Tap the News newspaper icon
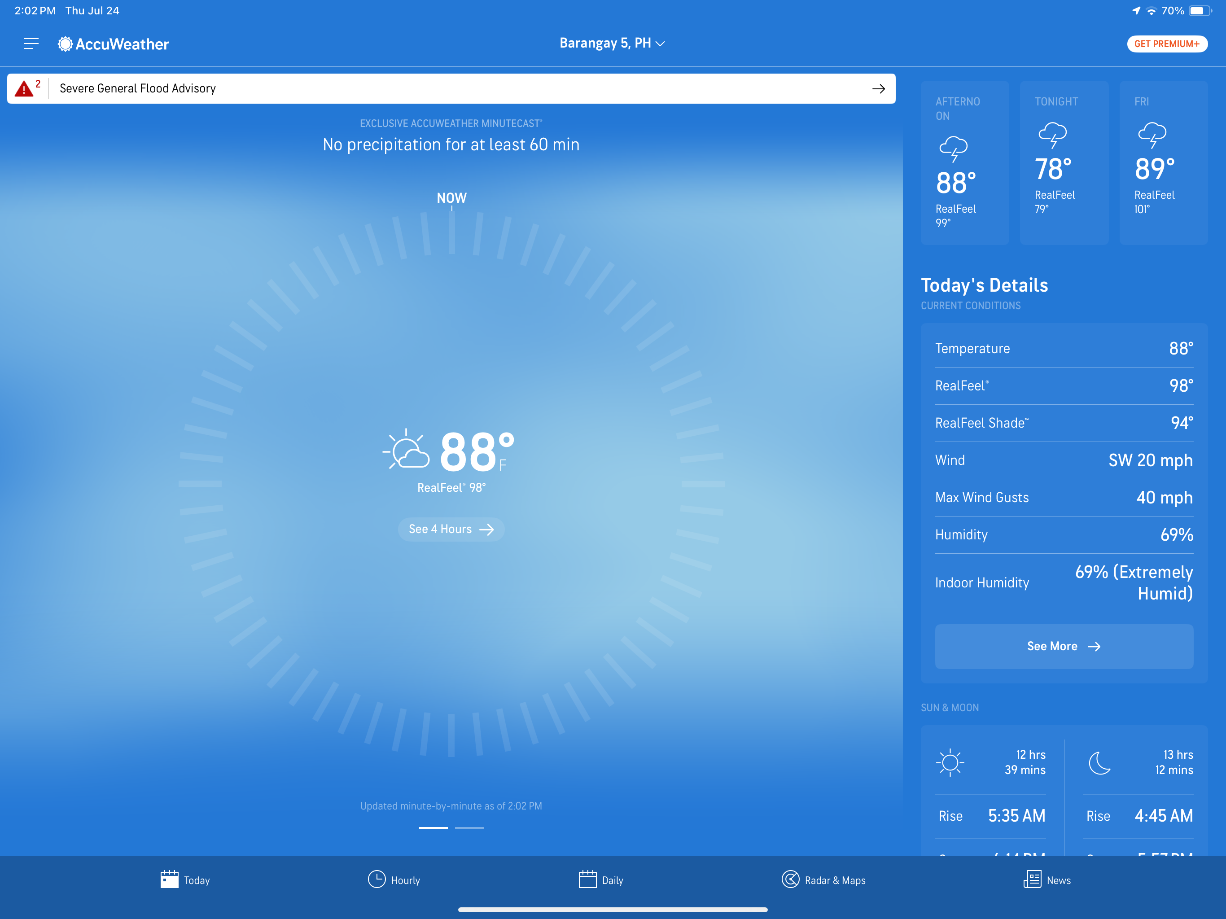The width and height of the screenshot is (1226, 919). pos(1032,879)
